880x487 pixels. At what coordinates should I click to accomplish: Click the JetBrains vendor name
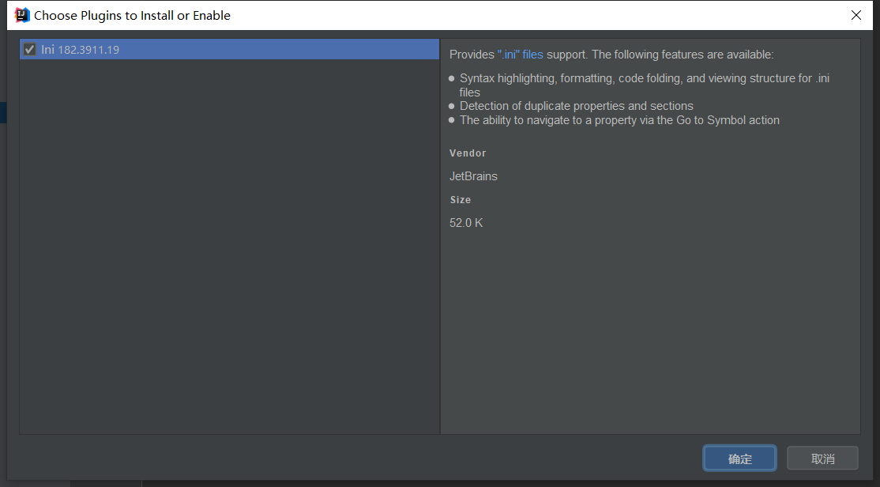pos(473,176)
